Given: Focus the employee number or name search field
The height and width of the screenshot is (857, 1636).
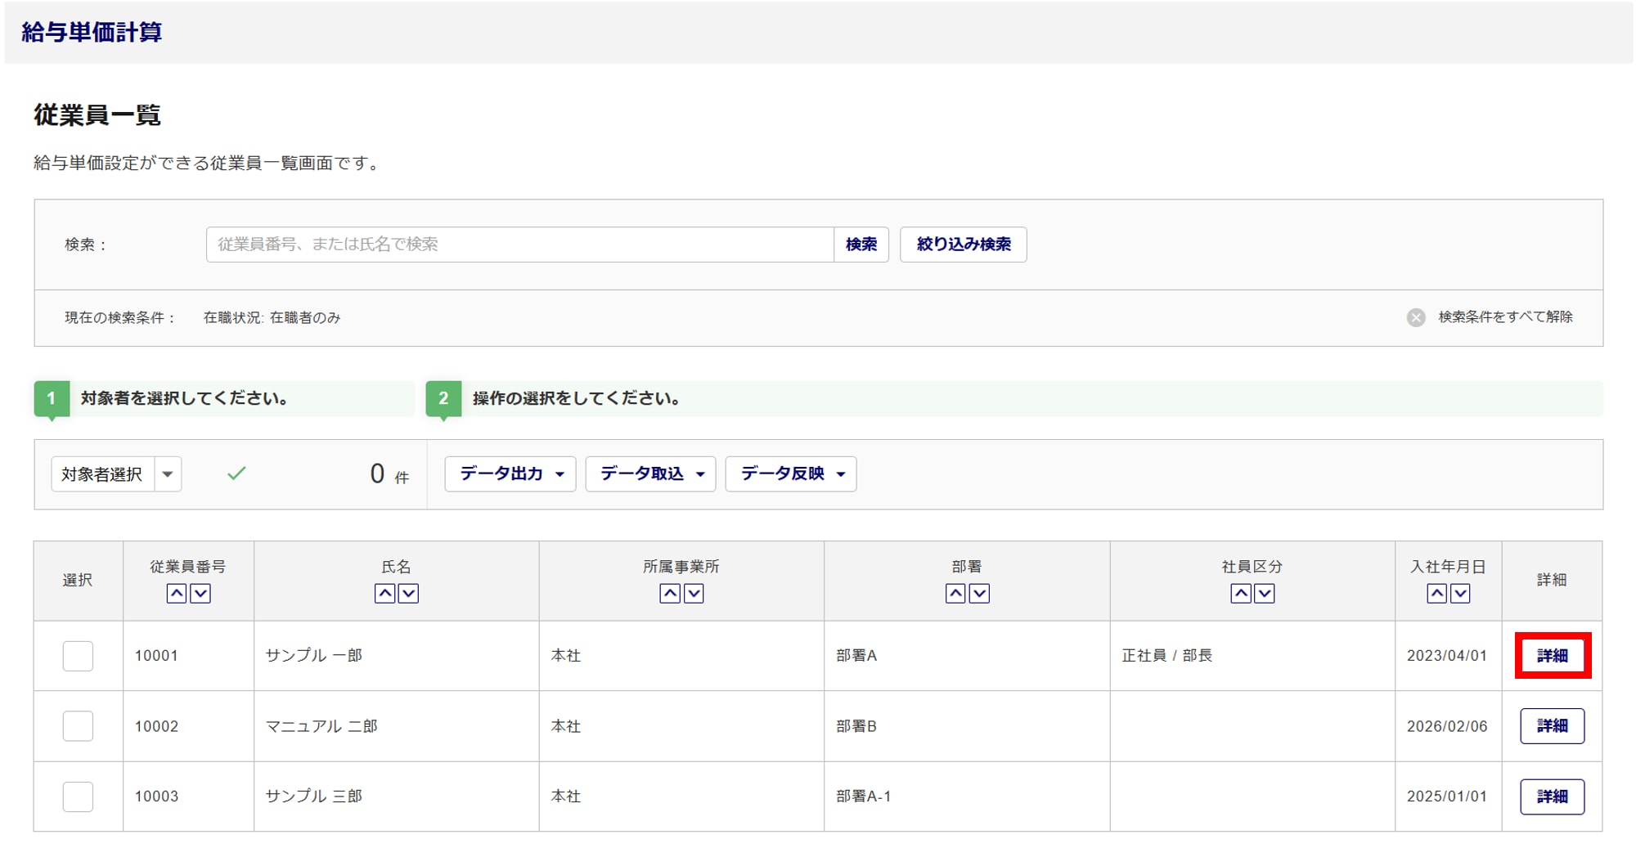Looking at the screenshot, I should (x=519, y=245).
